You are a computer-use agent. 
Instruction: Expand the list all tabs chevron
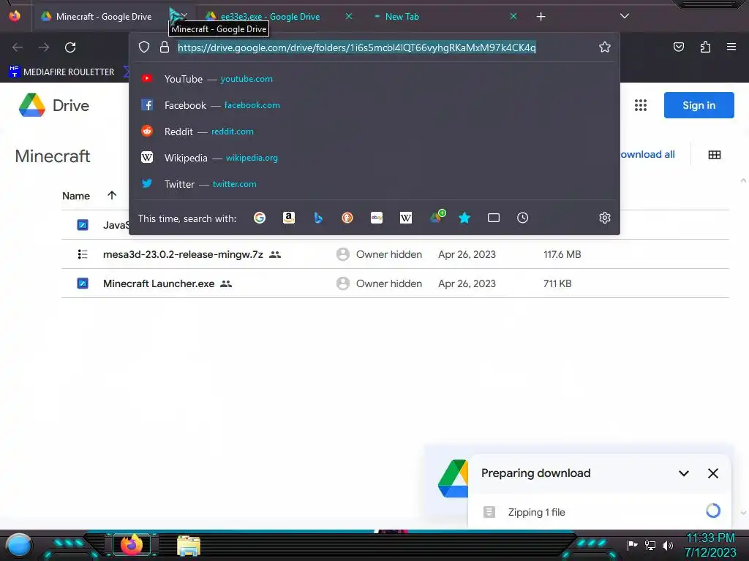(625, 16)
